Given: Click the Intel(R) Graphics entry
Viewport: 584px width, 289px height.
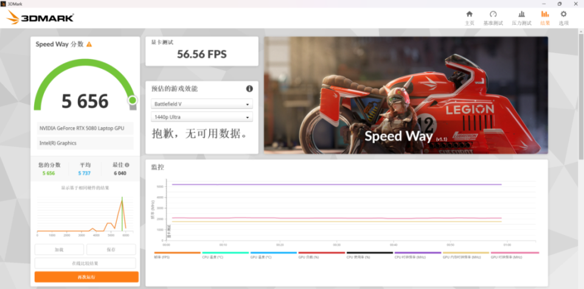Looking at the screenshot, I should tap(85, 143).
